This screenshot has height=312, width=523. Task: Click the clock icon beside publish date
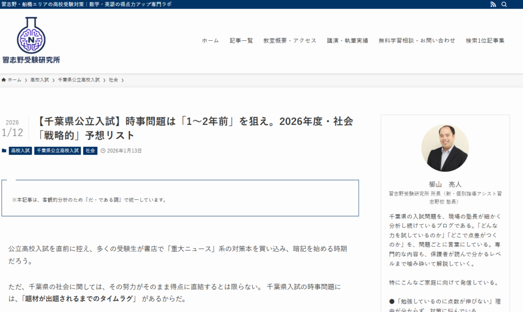103,151
